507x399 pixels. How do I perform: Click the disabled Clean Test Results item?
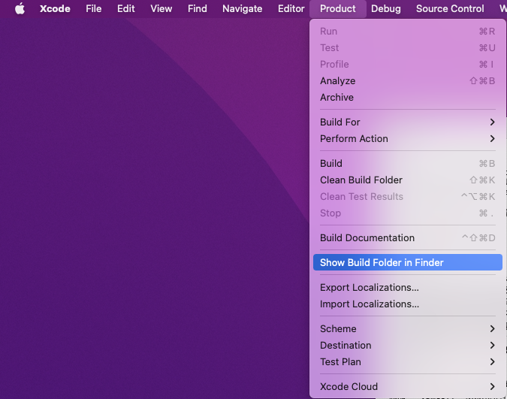pyautogui.click(x=407, y=196)
